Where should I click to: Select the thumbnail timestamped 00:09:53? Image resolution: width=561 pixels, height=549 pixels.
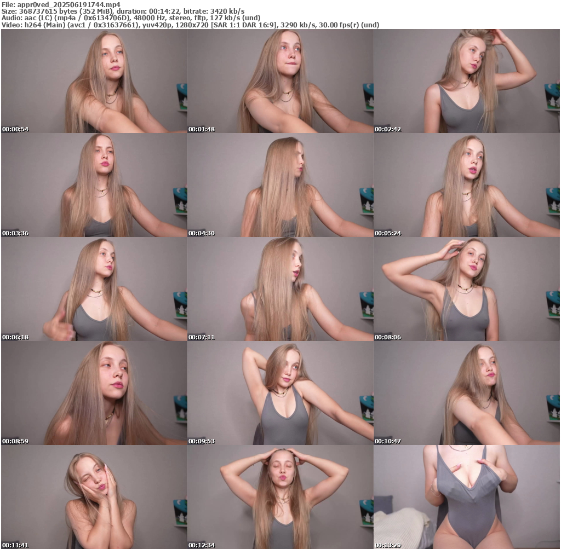[280, 393]
